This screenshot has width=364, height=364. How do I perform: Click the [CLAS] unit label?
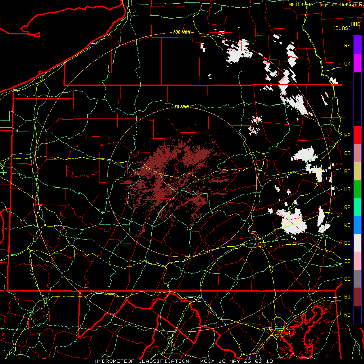coord(342,28)
